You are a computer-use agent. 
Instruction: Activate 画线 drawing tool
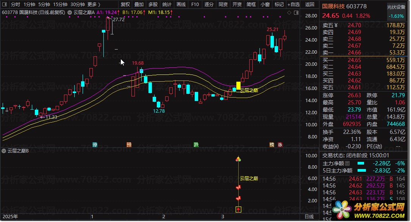coord(181,5)
